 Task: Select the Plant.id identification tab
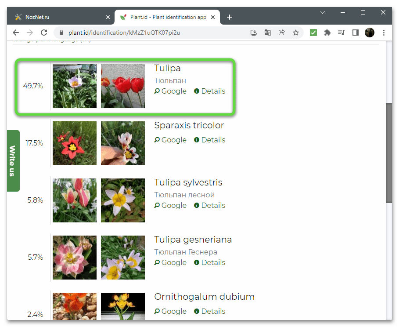167,17
